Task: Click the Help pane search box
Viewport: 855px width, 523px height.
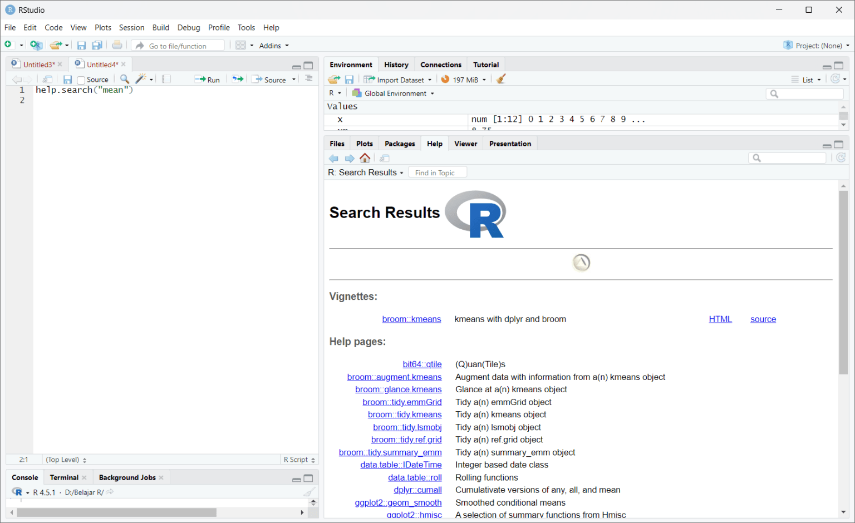Action: 787,158
